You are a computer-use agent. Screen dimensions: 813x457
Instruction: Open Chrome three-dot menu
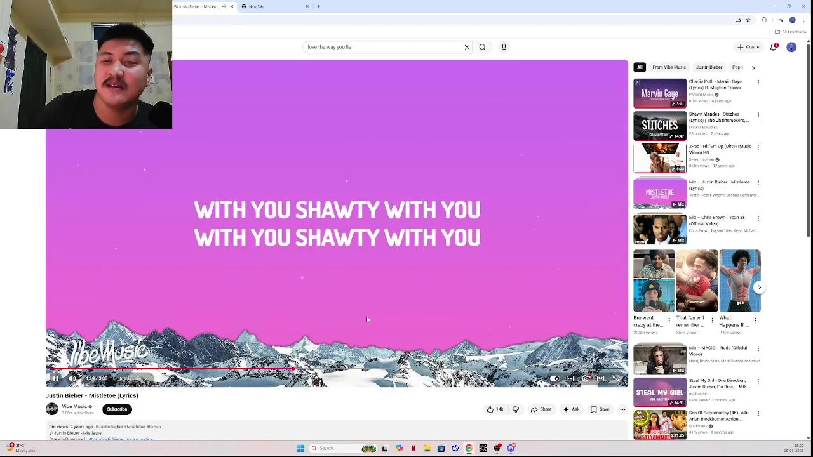(803, 20)
